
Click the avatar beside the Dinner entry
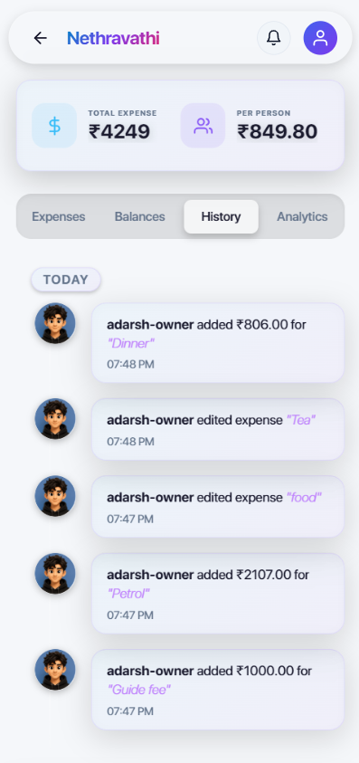click(55, 324)
